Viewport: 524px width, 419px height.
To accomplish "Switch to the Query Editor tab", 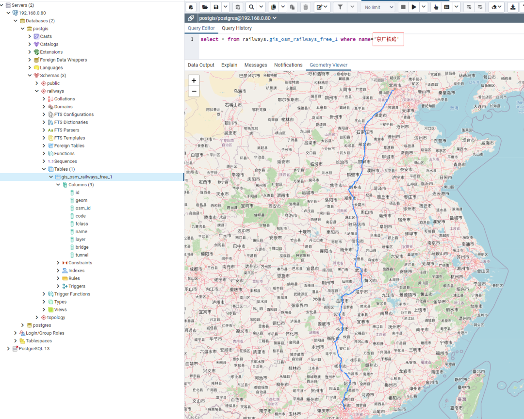I will 201,28.
